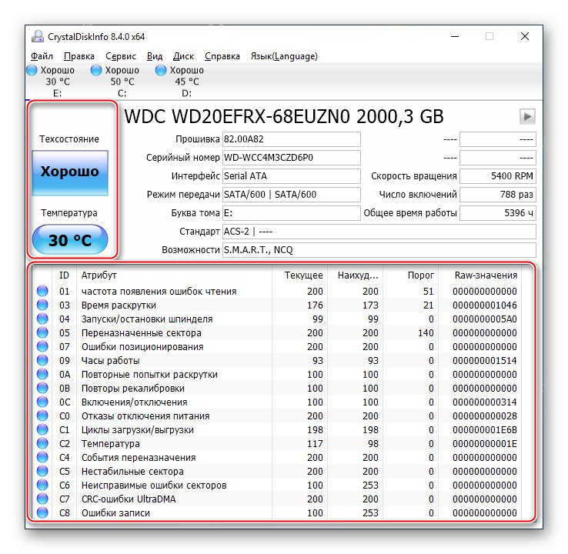The width and height of the screenshot is (568, 554).
Task: Click status orb for attribute C8
Action: click(x=42, y=512)
